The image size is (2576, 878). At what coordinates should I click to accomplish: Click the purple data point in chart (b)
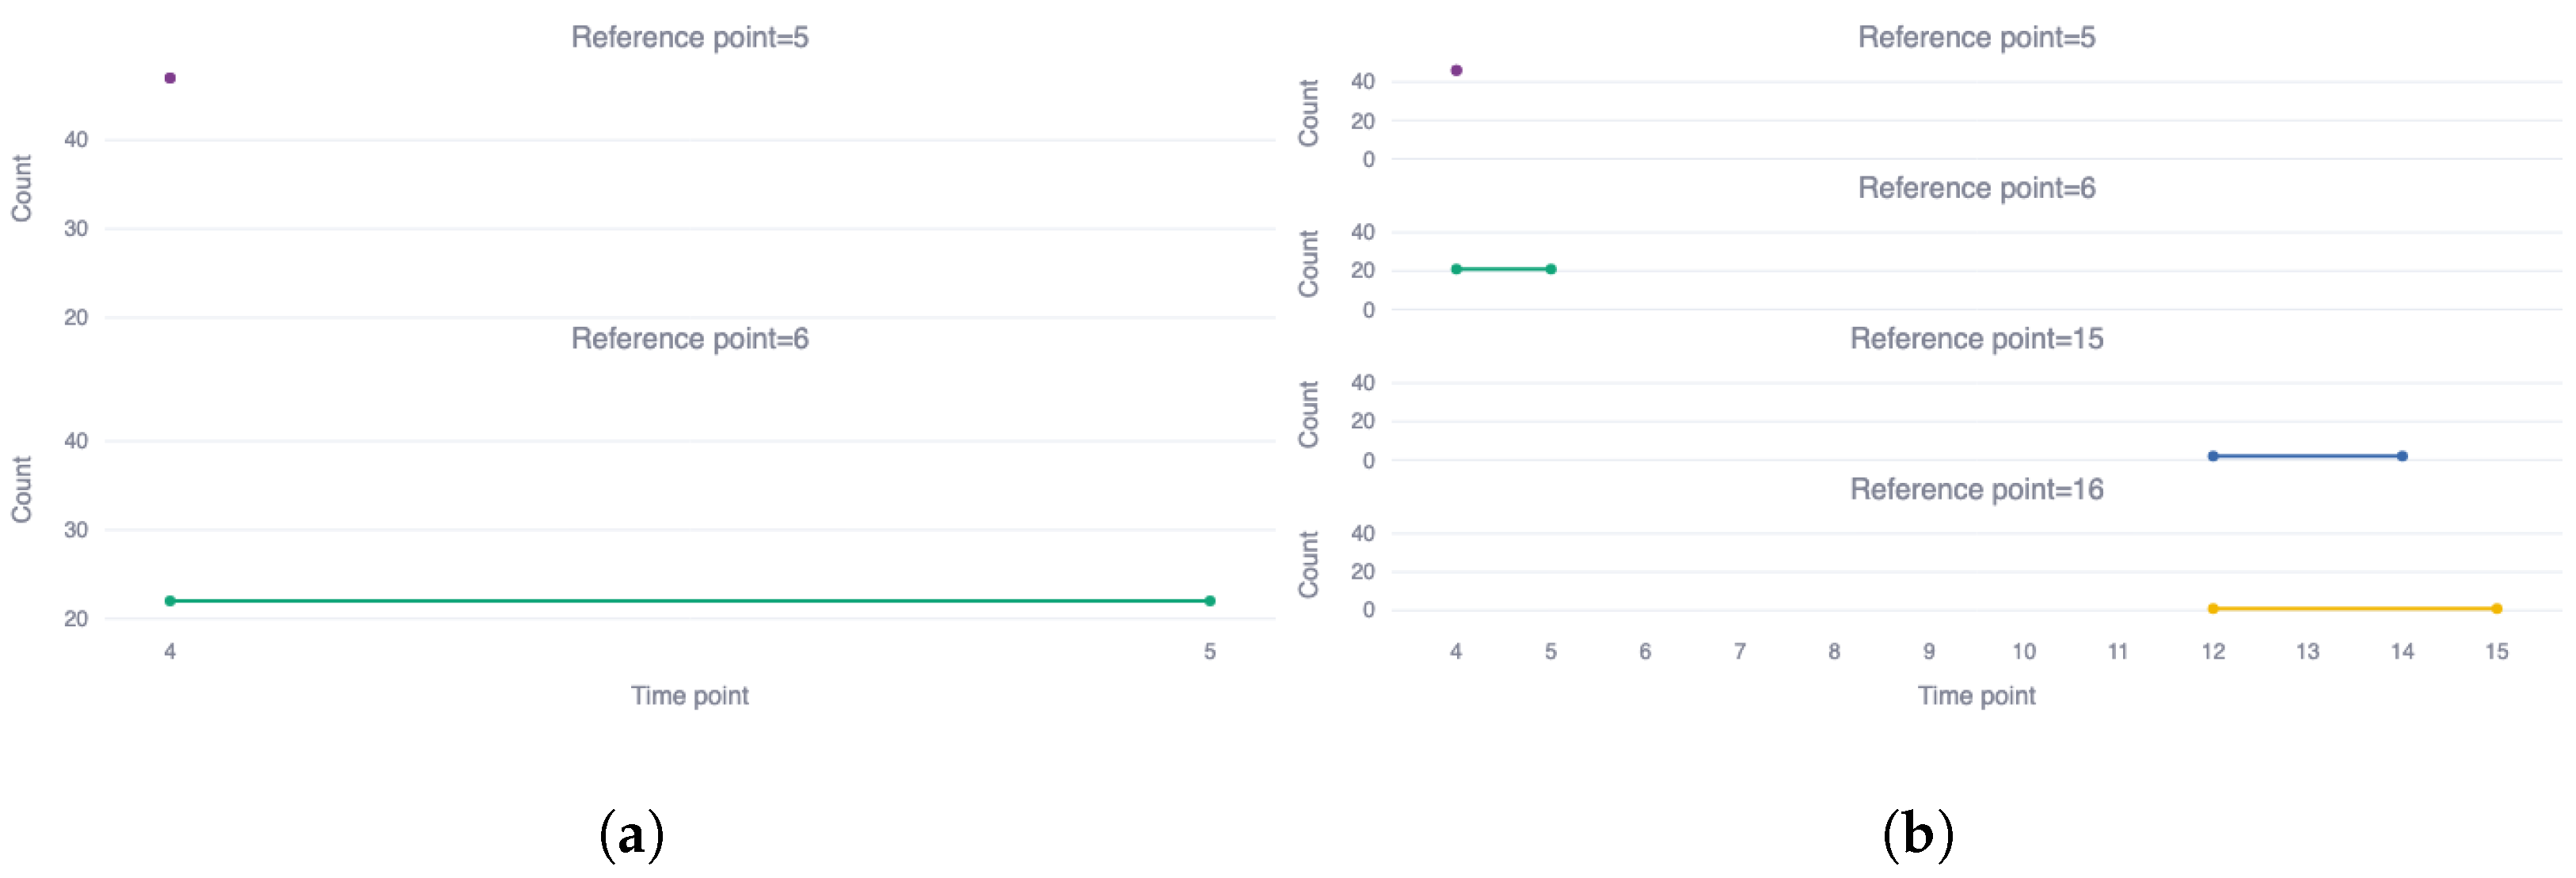coord(1456,70)
